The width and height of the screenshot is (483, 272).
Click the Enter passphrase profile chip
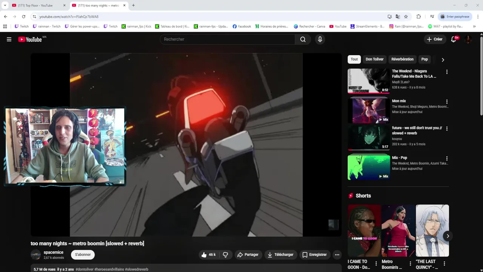(455, 17)
